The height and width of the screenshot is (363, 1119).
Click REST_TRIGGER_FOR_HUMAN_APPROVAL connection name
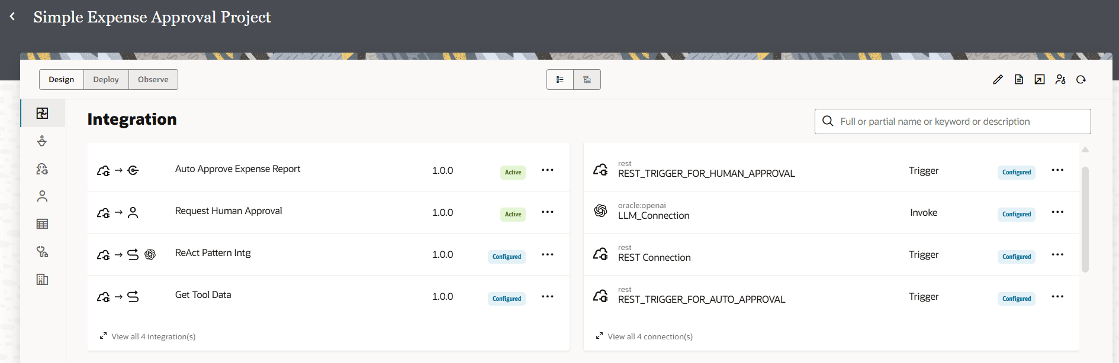[706, 174]
